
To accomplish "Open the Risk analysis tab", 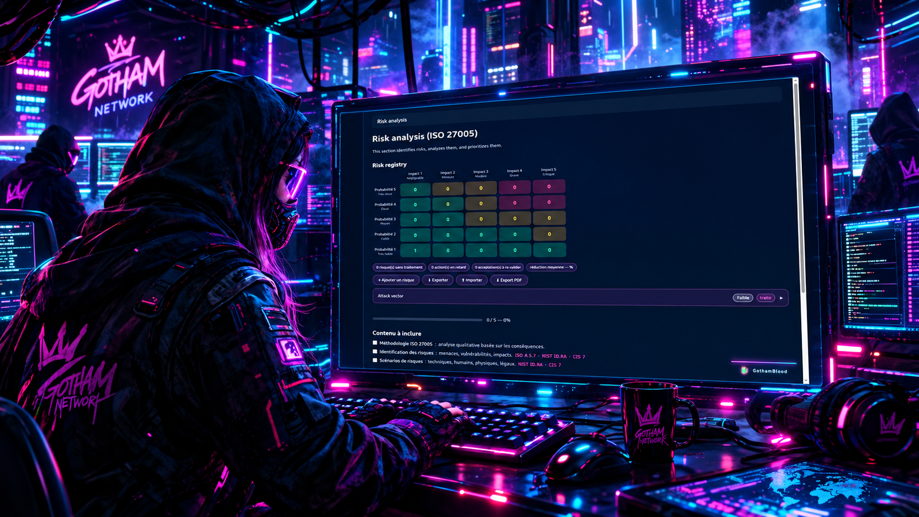I will [x=392, y=121].
